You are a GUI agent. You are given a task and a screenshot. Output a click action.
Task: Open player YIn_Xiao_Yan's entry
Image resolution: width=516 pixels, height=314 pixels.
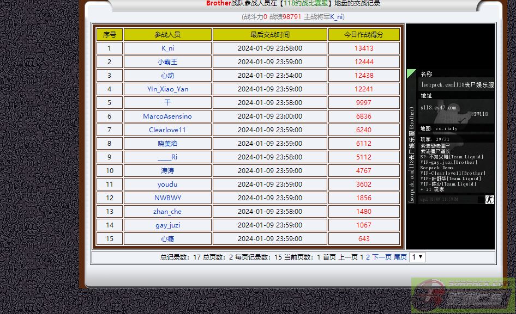[x=167, y=89]
